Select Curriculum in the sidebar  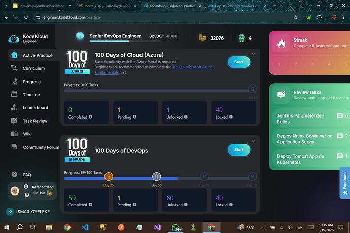(x=33, y=68)
